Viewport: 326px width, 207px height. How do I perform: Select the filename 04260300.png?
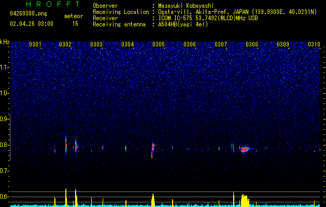[29, 14]
